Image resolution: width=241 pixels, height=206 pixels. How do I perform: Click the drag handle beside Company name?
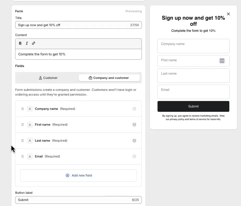[x=22, y=109]
